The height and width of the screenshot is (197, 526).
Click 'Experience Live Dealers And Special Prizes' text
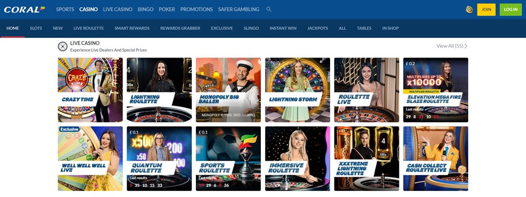[108, 50]
